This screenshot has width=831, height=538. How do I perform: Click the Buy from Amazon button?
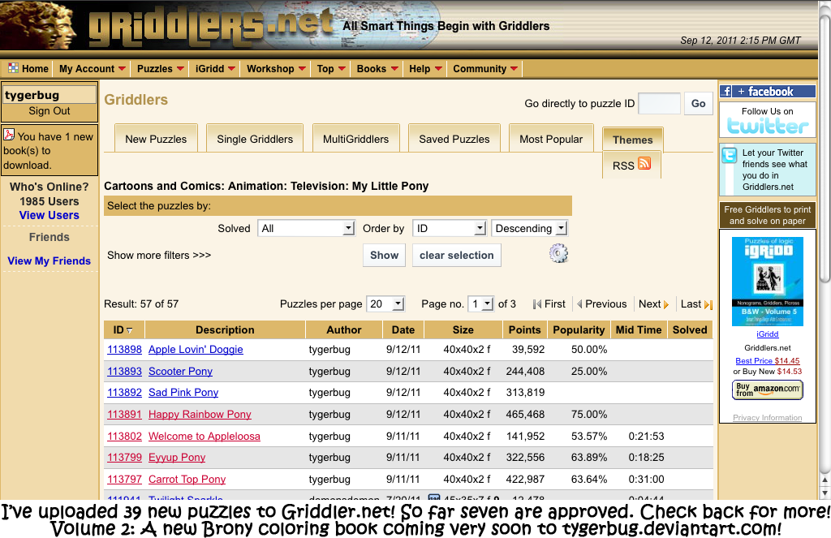click(768, 390)
